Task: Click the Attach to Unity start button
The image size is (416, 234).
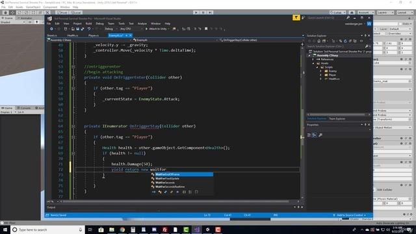Action: click(x=157, y=29)
